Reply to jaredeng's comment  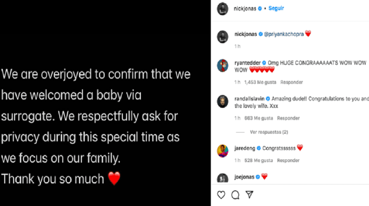click(x=288, y=160)
